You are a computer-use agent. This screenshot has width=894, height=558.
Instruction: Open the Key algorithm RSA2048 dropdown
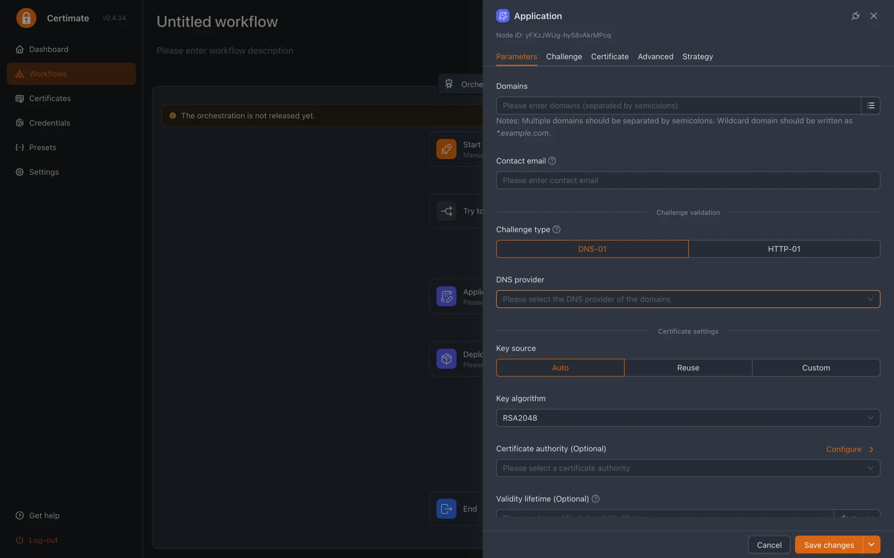688,418
